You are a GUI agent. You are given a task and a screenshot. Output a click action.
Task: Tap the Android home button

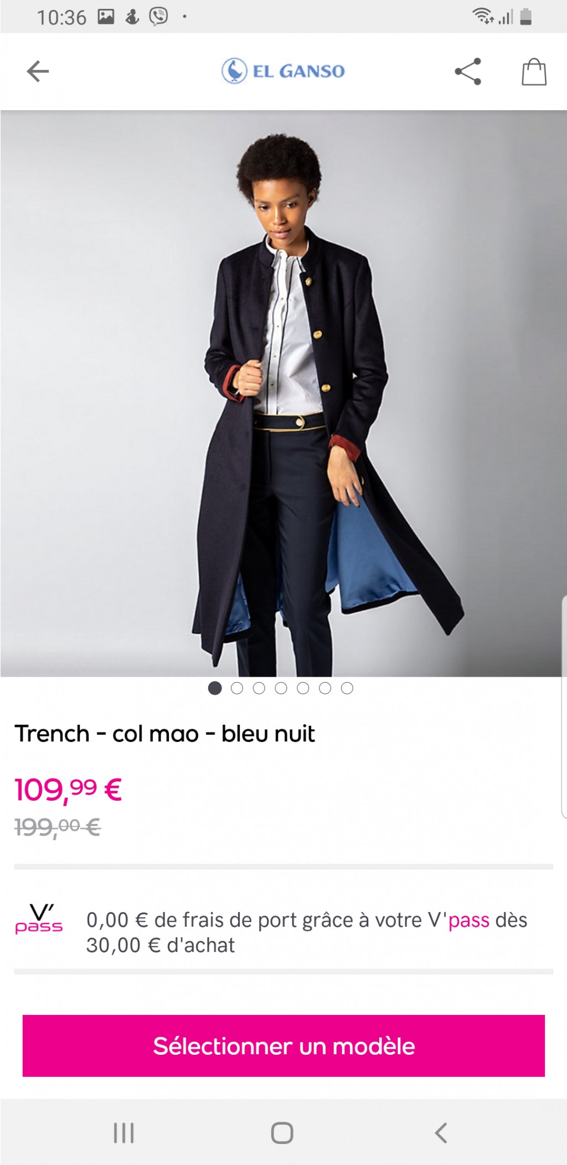(282, 1133)
